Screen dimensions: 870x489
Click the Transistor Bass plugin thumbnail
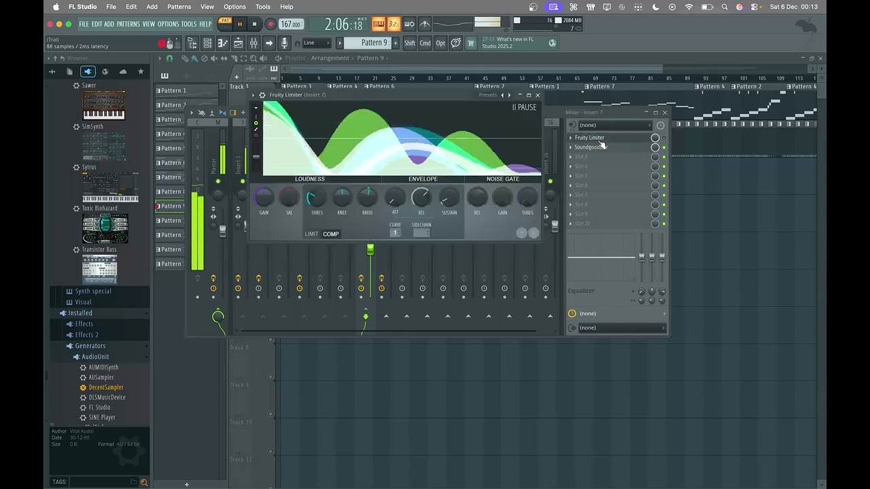[x=99, y=270]
